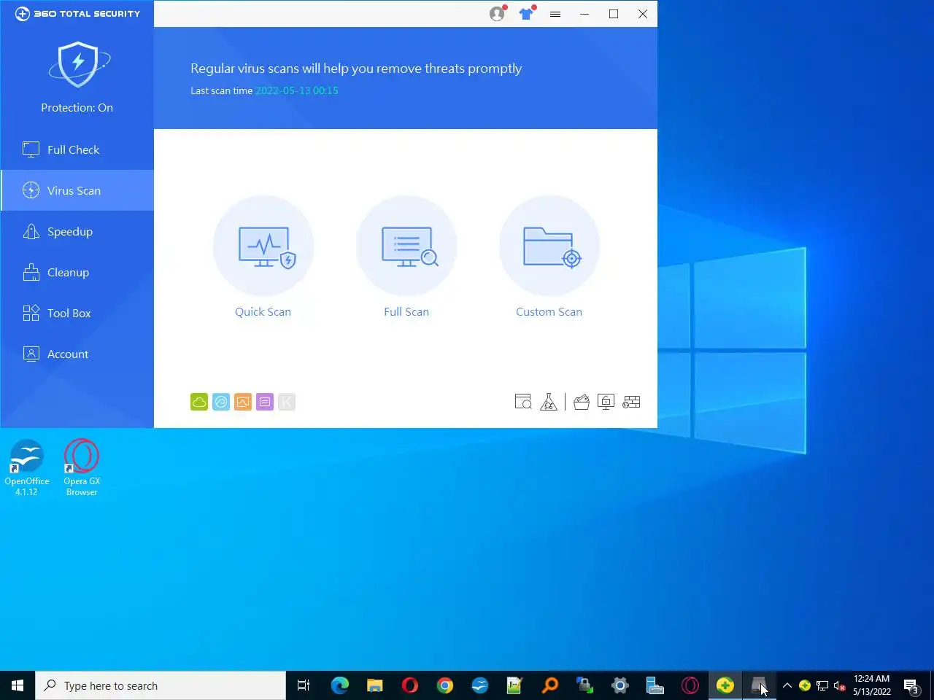This screenshot has height=700, width=934.
Task: Click the Custom Scan label
Action: click(x=549, y=311)
